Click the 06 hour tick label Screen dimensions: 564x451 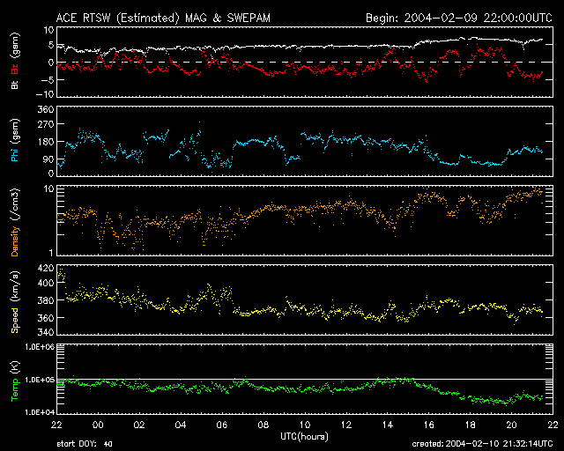[220, 425]
